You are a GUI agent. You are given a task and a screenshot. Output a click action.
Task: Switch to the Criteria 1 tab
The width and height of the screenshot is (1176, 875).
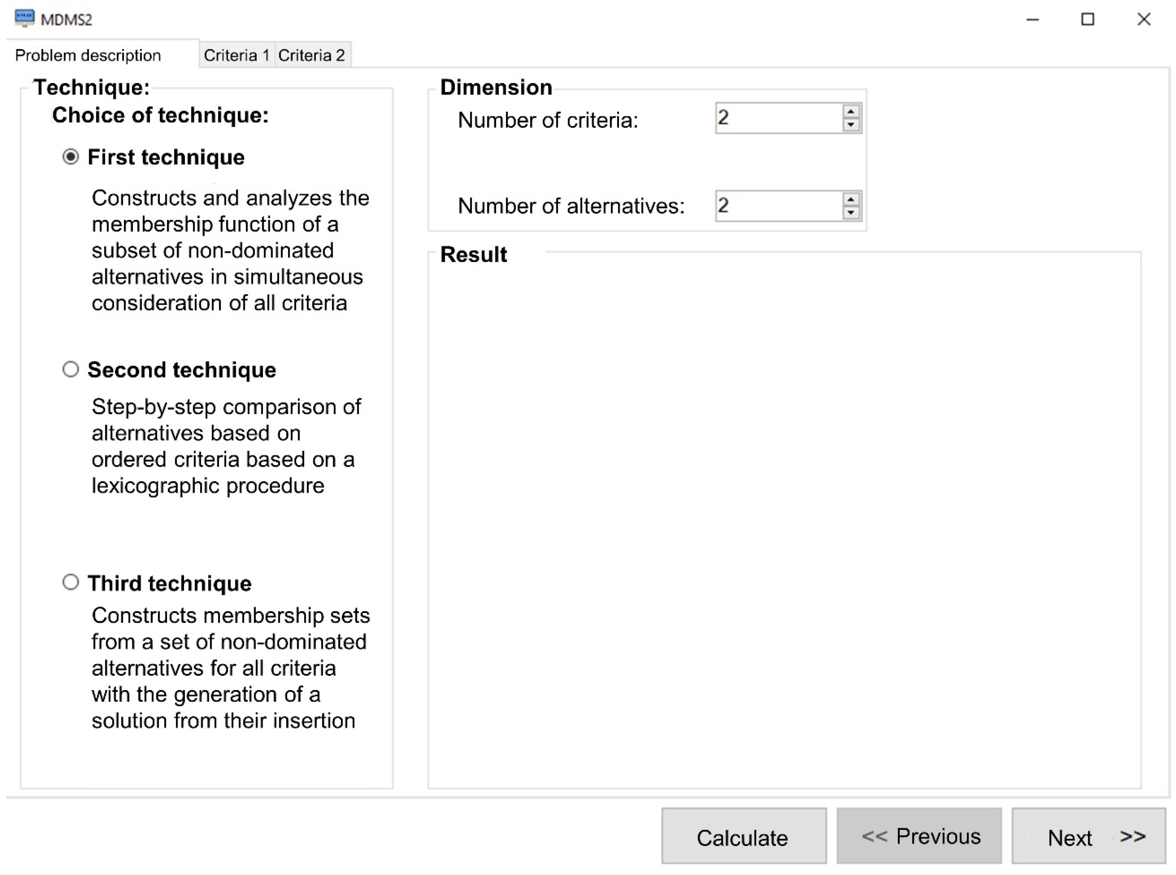236,55
